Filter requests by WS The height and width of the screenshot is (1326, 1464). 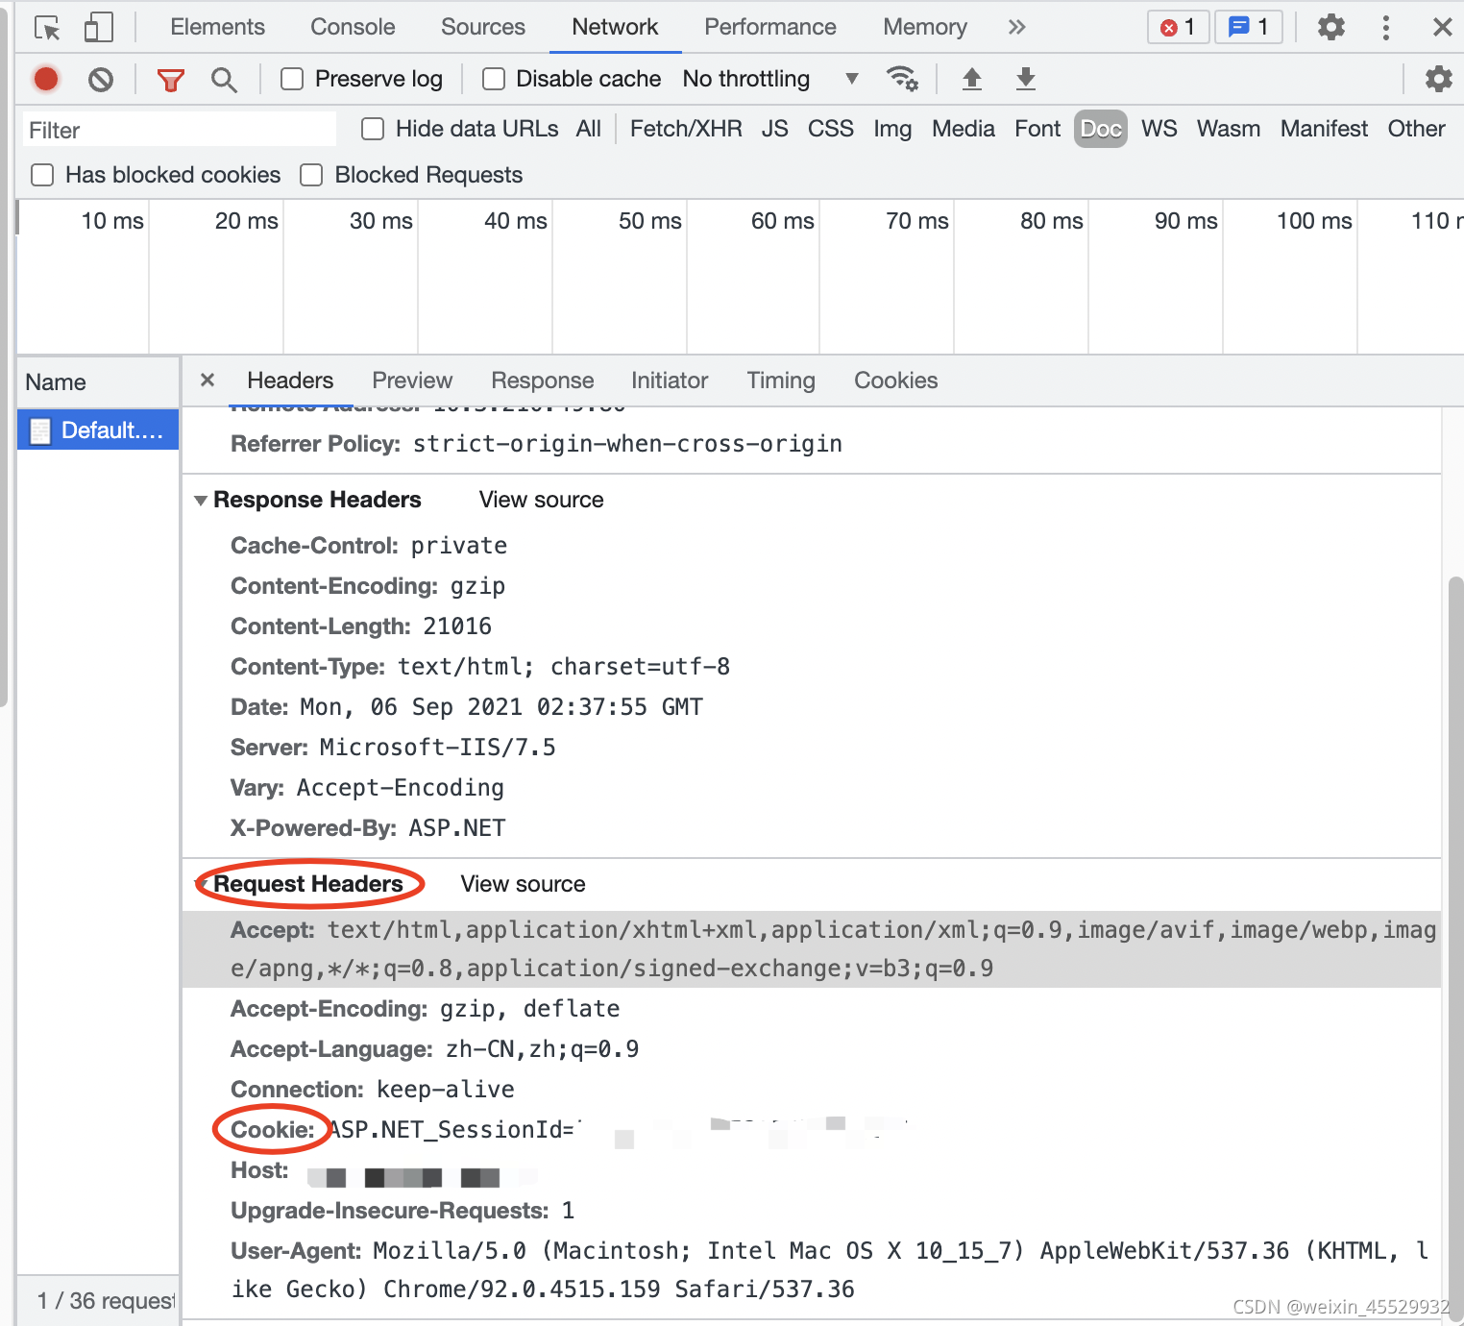[1159, 129]
